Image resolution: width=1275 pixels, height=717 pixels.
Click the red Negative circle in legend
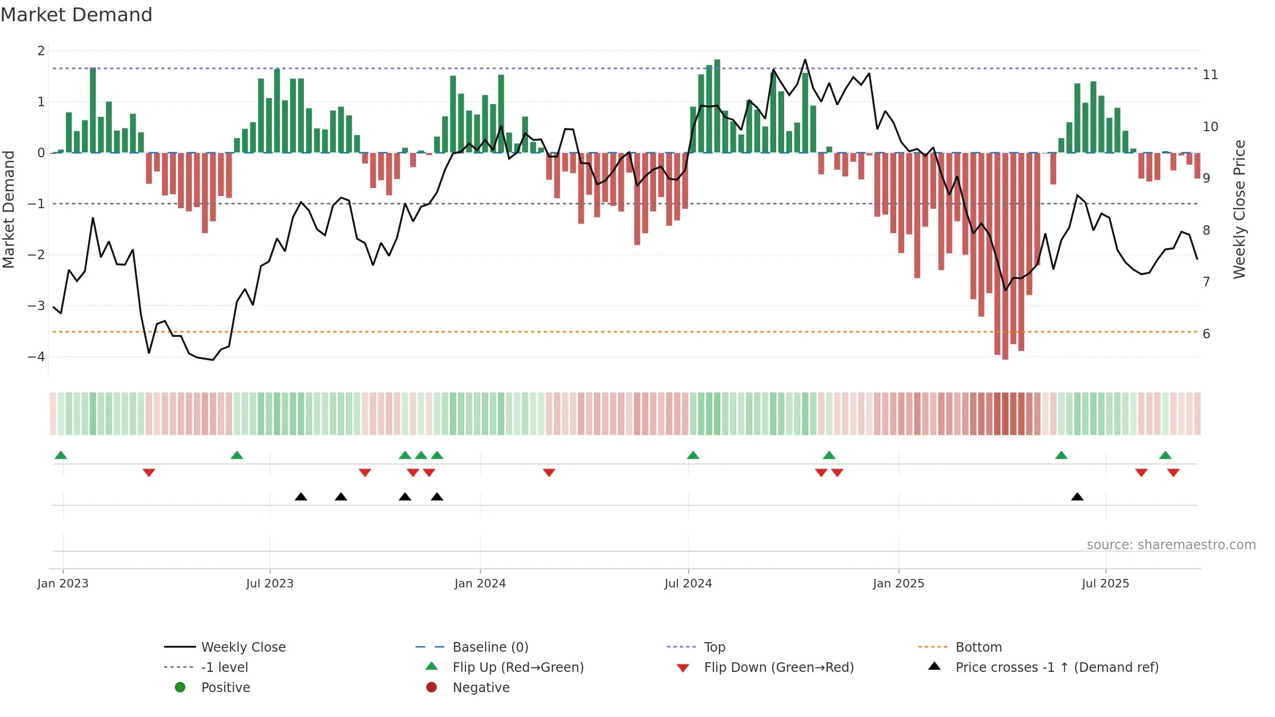coord(431,687)
